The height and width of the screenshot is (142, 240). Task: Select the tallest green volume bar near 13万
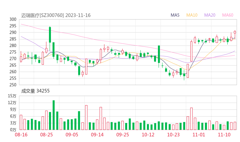coord(54,115)
